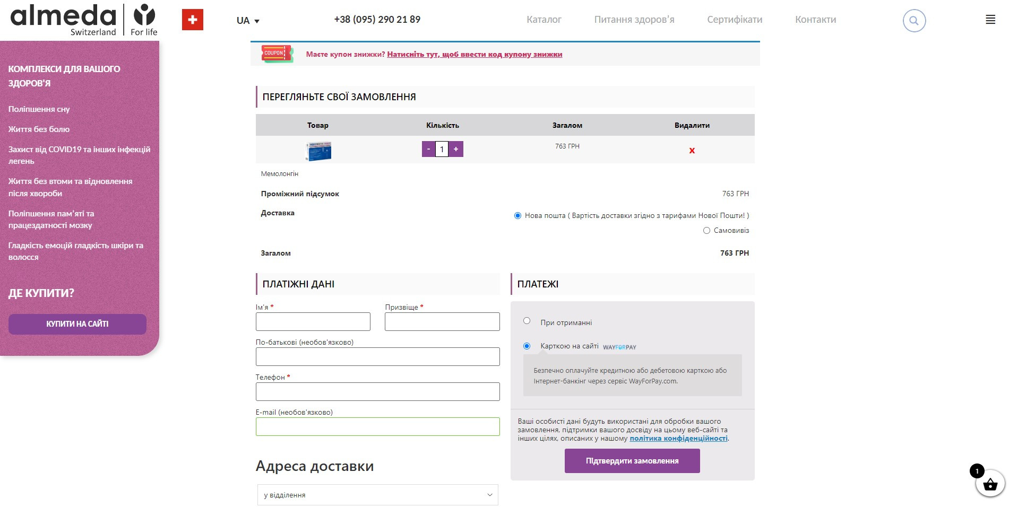
Task: Choose При отриманні payment method
Action: 527,321
